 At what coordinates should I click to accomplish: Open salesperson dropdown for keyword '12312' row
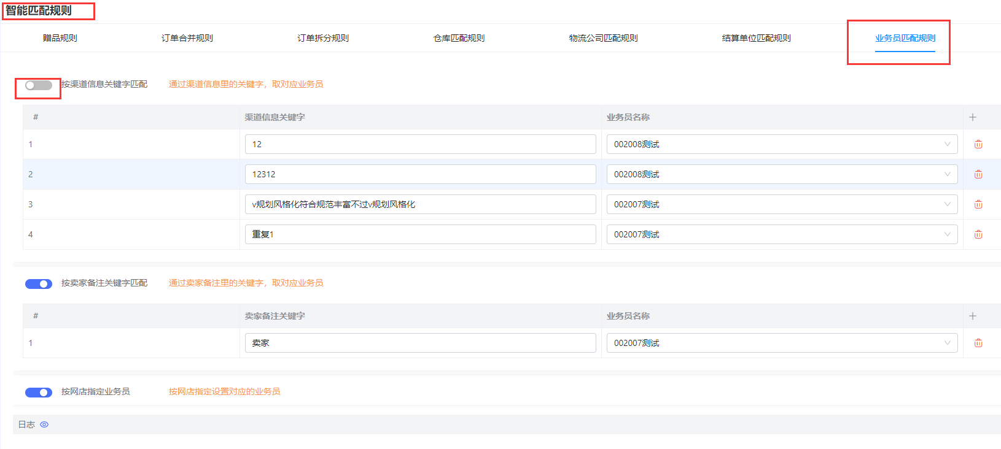[x=782, y=174]
